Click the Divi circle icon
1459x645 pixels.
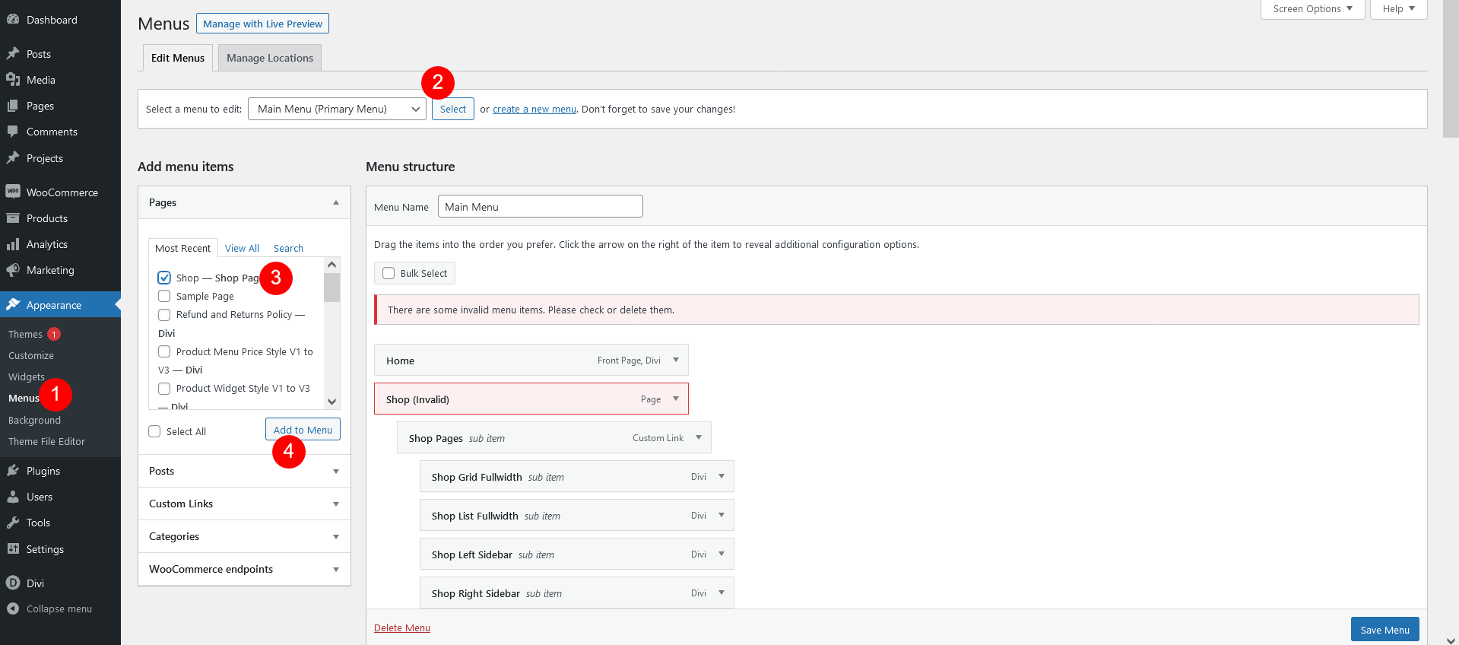tap(13, 583)
